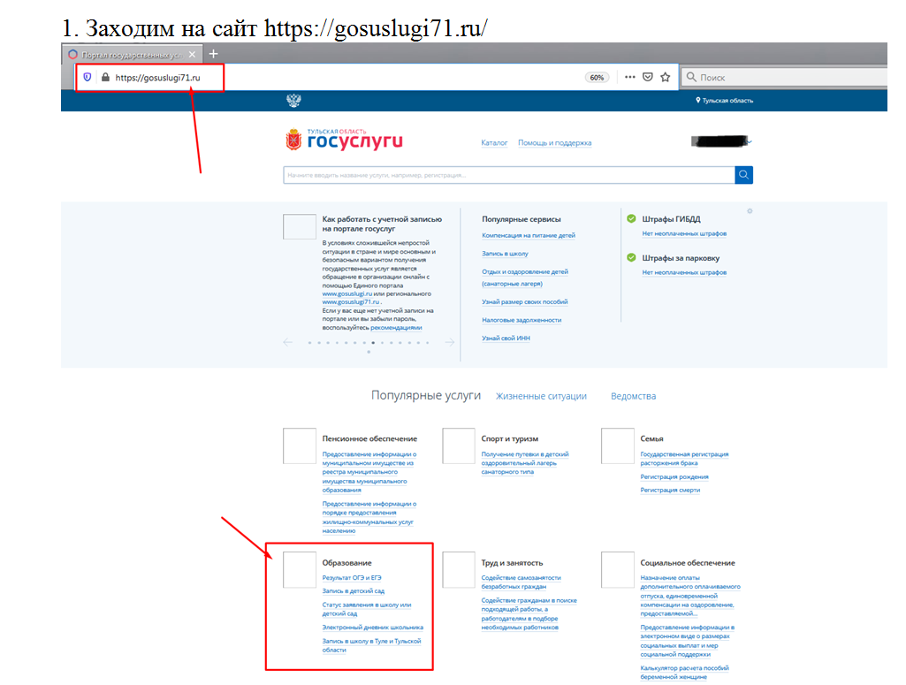Open the page actions three-dots menu

coord(630,78)
